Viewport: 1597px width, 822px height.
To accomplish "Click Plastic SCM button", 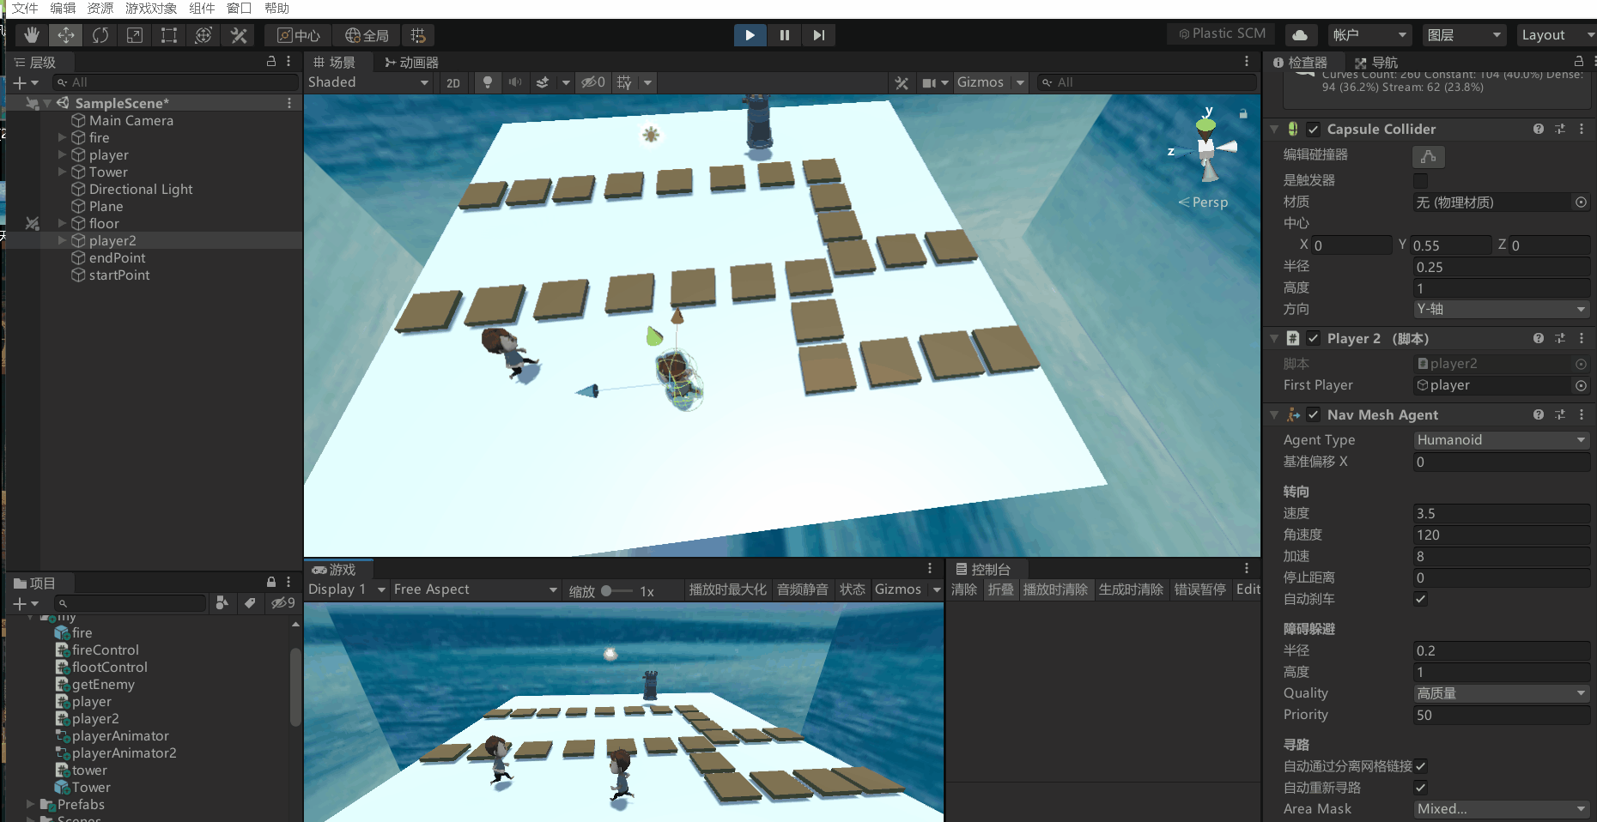I will click(1222, 33).
